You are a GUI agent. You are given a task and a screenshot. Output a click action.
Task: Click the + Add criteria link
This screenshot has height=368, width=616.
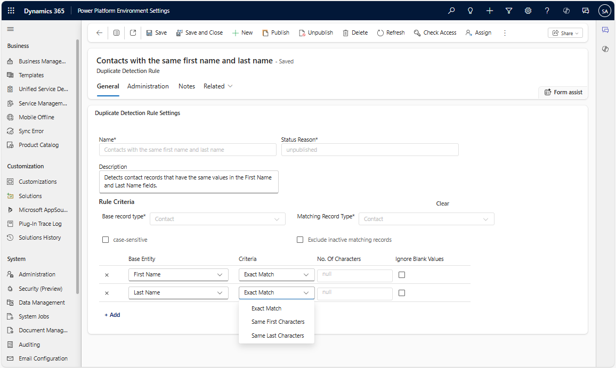[x=112, y=315]
